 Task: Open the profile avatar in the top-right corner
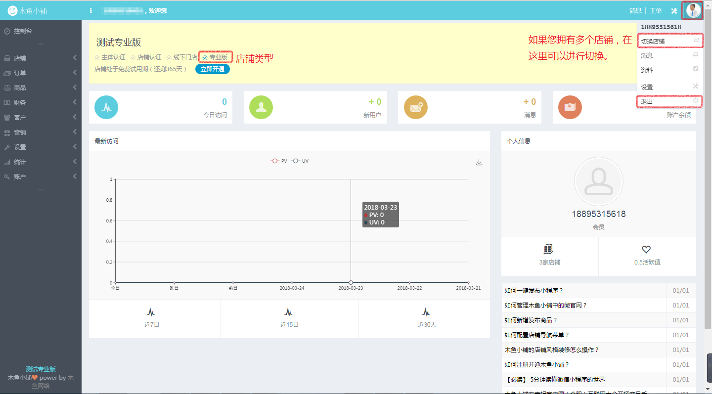[x=692, y=10]
